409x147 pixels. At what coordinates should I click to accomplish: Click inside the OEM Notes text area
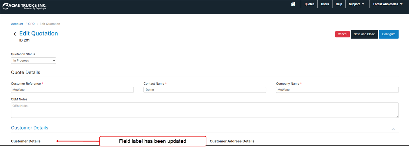(x=205, y=110)
